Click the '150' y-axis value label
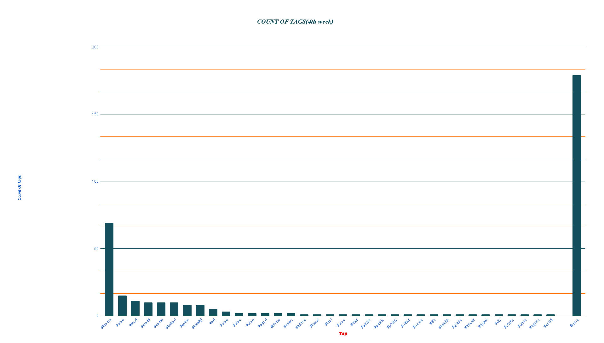Viewport: 604px width, 343px height. 95,114
